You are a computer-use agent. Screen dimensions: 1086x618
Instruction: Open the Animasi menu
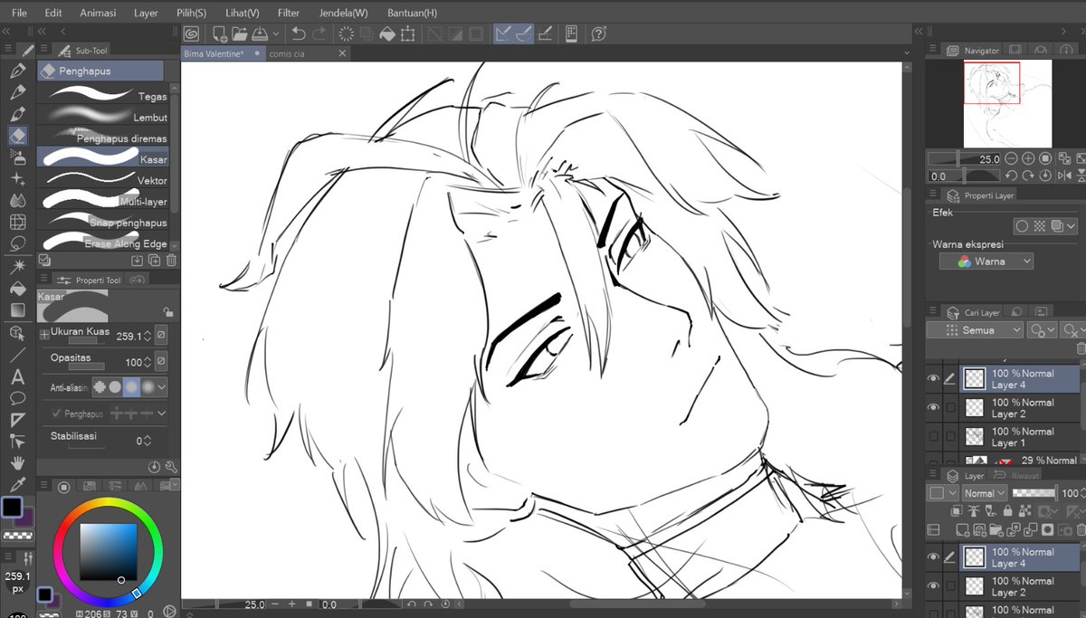click(x=98, y=13)
